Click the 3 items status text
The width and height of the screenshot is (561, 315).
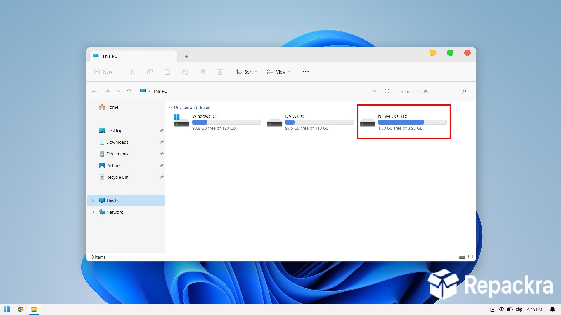(98, 257)
